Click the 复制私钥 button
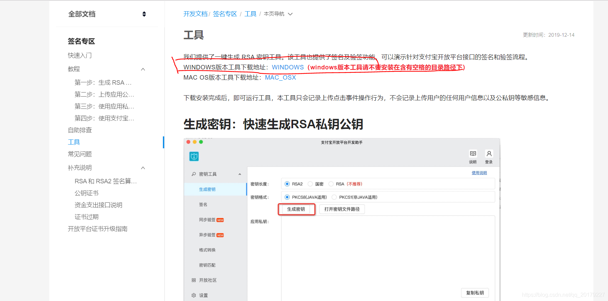 tap(475, 293)
